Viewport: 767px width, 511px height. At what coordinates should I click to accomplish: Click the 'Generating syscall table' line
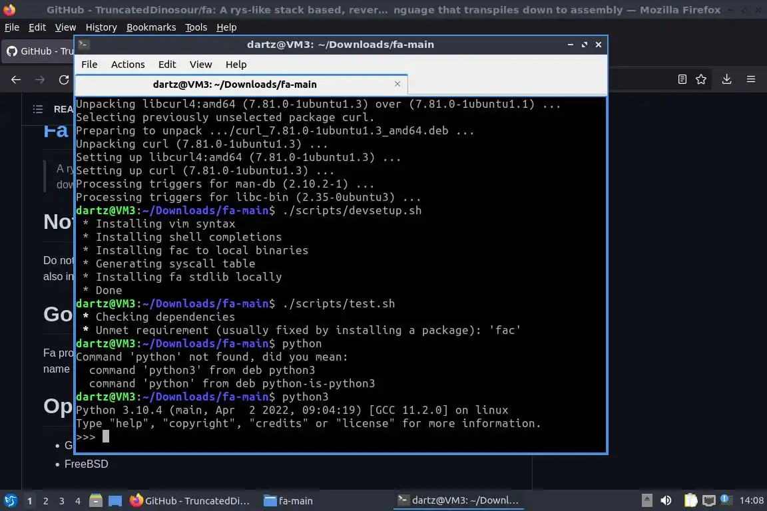[168, 263]
